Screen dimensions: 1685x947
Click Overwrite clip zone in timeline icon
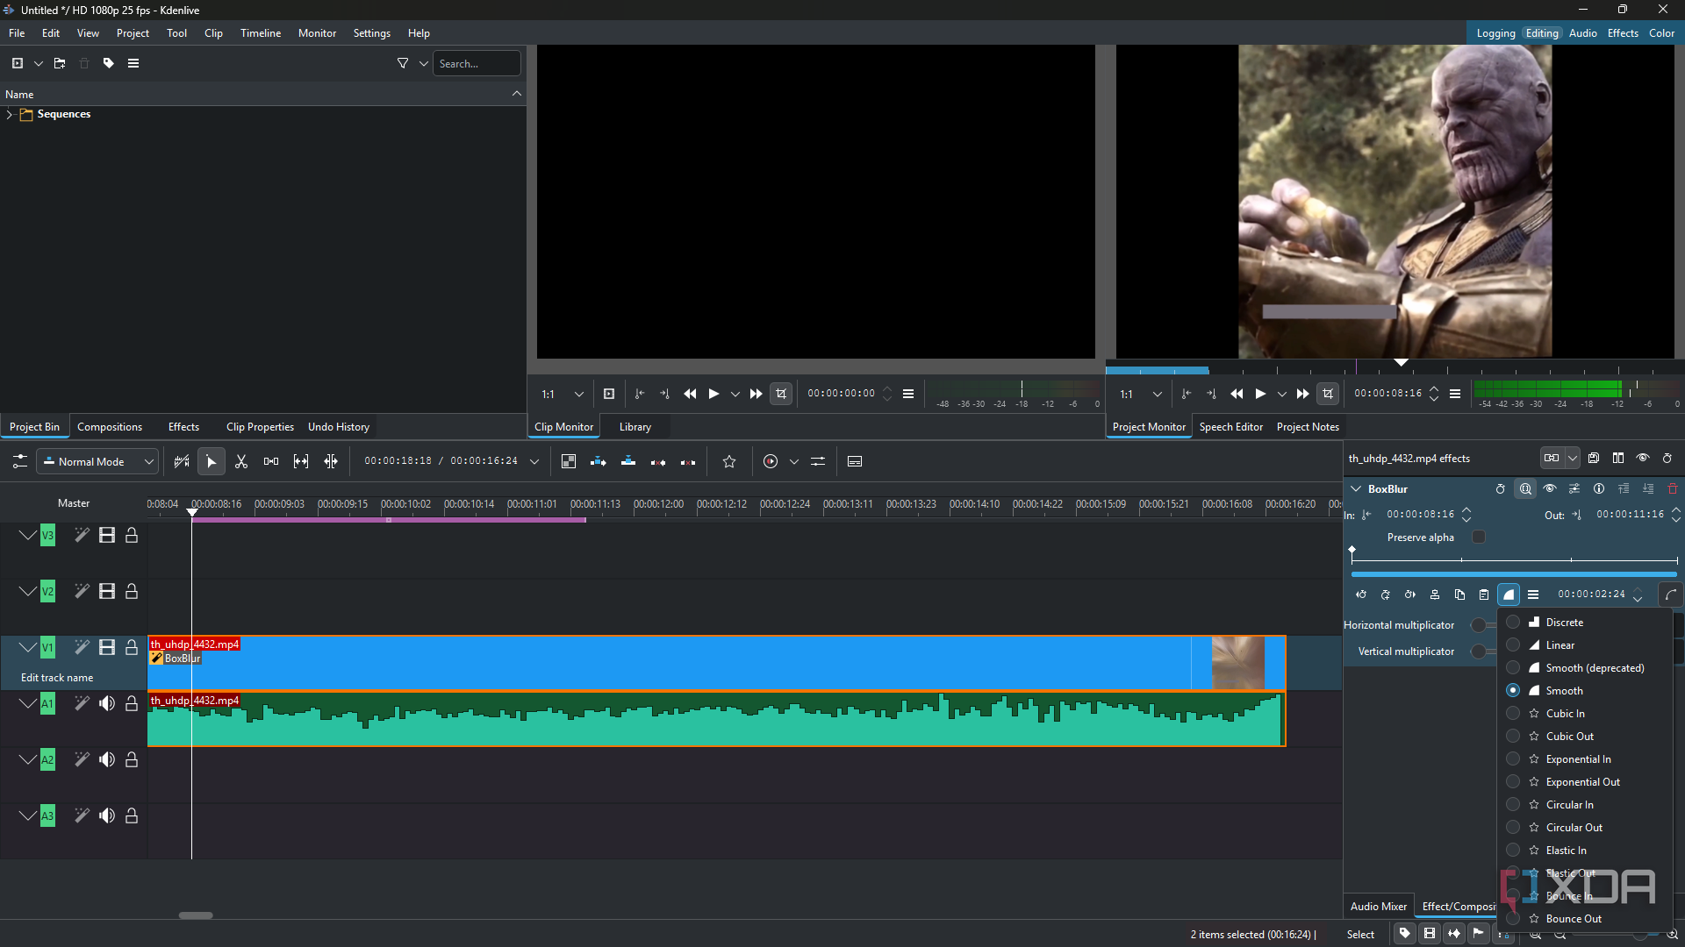(x=628, y=461)
